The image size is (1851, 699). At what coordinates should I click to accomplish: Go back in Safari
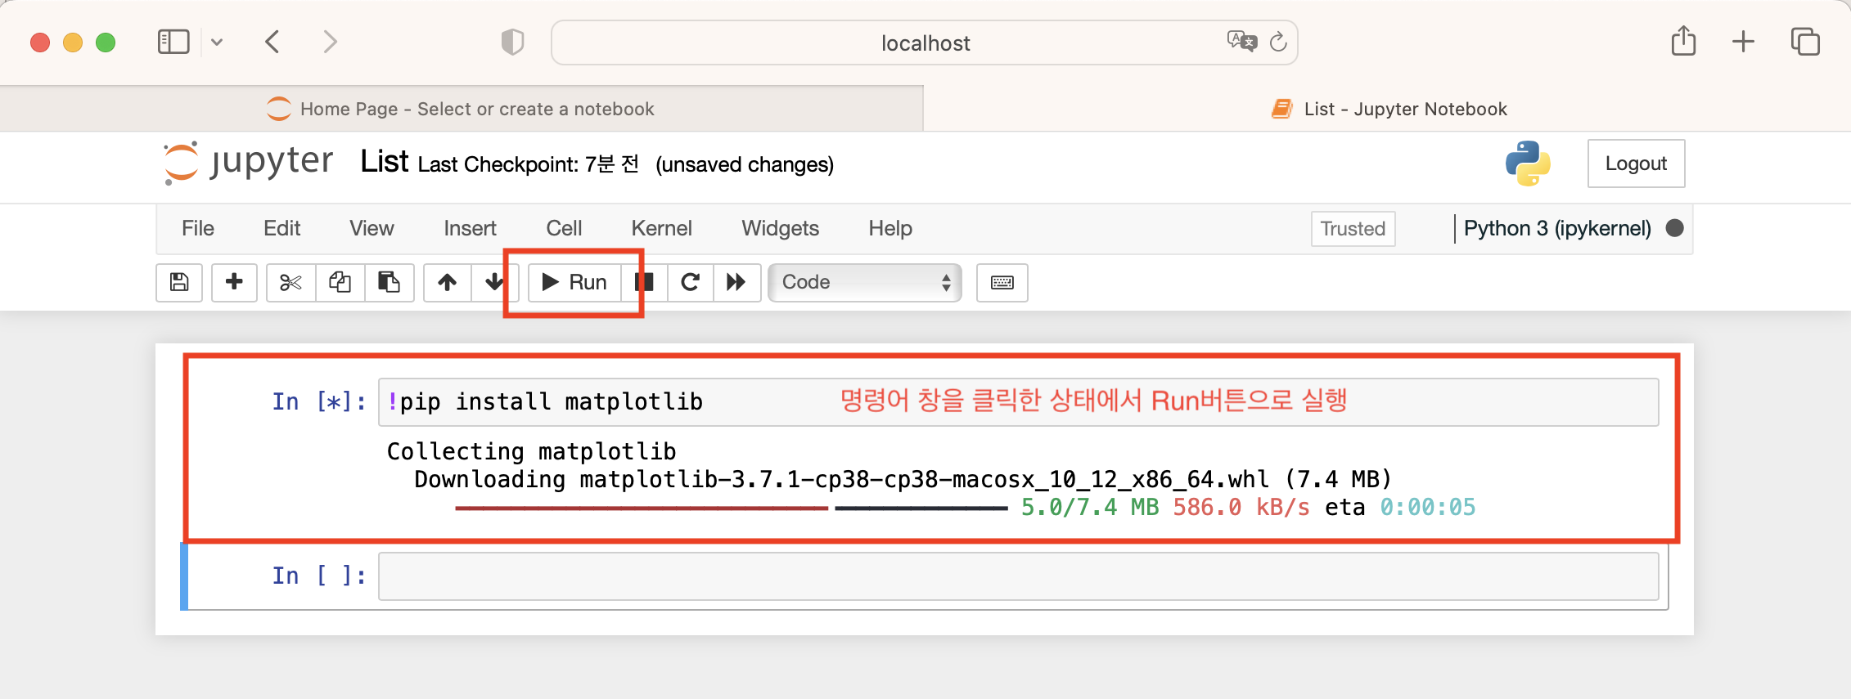coord(273,42)
